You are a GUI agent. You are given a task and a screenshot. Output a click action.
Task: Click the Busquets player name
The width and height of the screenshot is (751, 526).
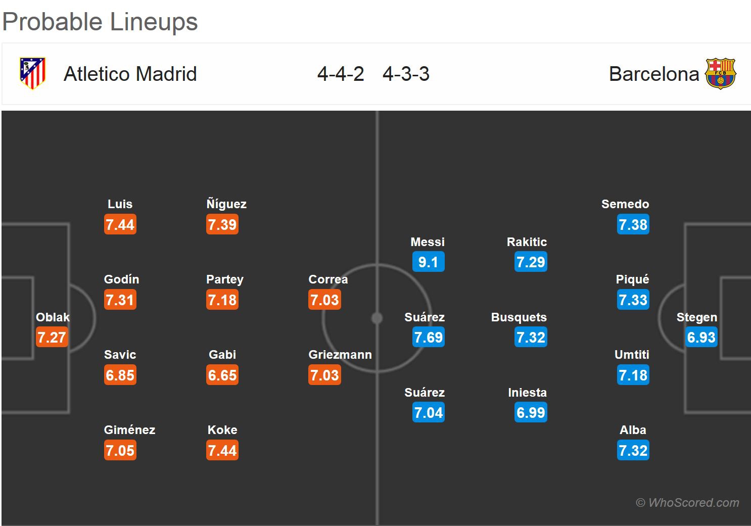519,317
